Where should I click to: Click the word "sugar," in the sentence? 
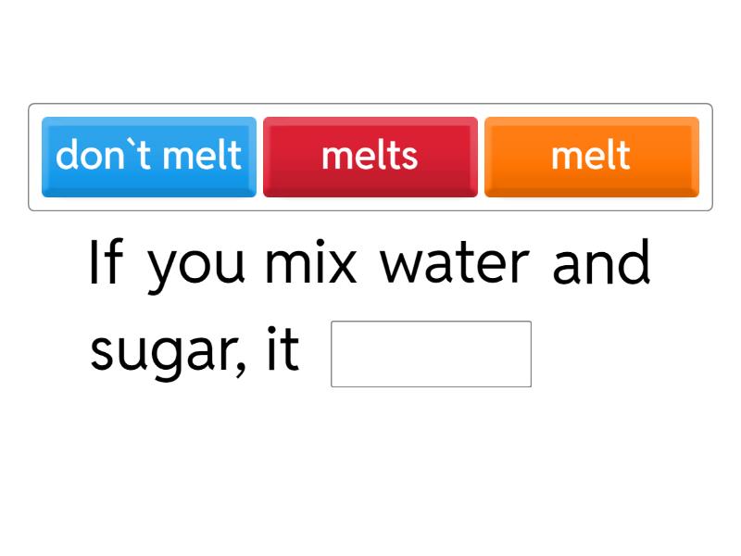click(168, 352)
